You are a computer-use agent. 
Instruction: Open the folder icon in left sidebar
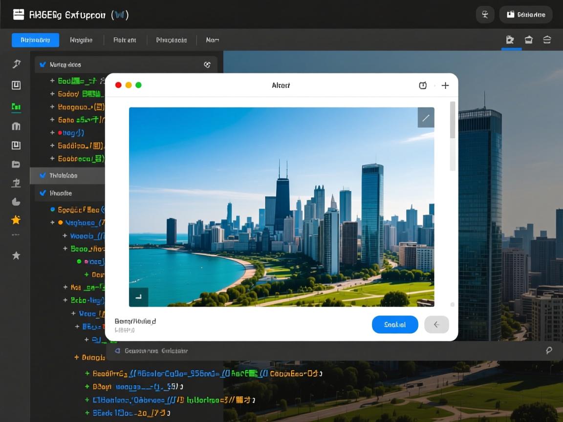[16, 164]
